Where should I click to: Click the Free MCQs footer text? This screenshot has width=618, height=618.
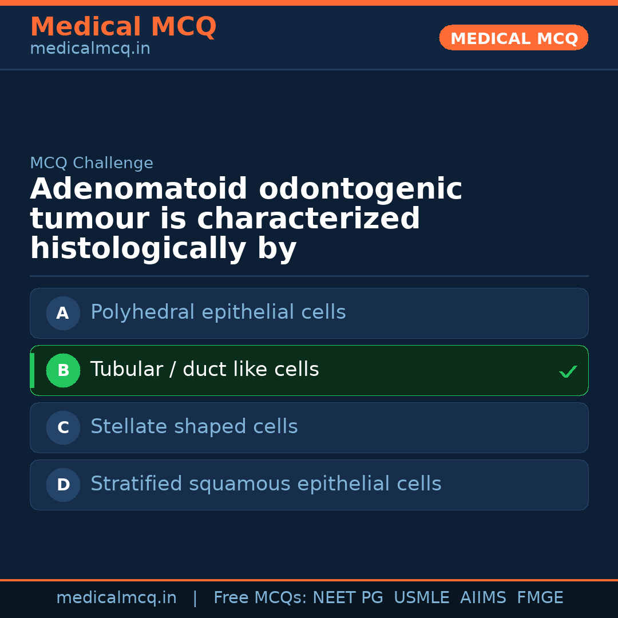pyautogui.click(x=260, y=598)
